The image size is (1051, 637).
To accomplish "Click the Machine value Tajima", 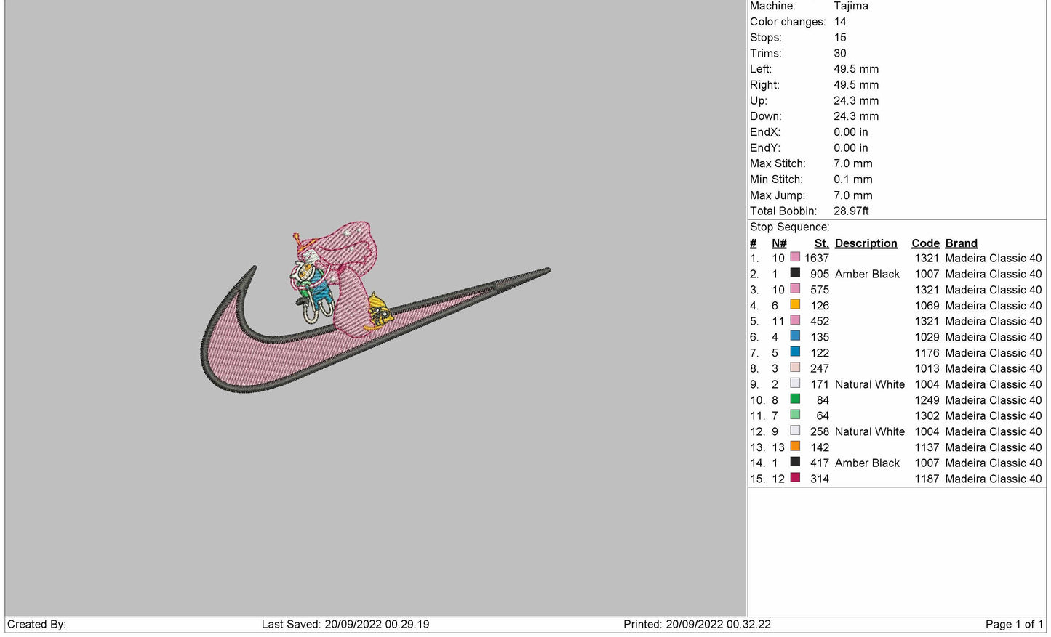I will pyautogui.click(x=851, y=6).
